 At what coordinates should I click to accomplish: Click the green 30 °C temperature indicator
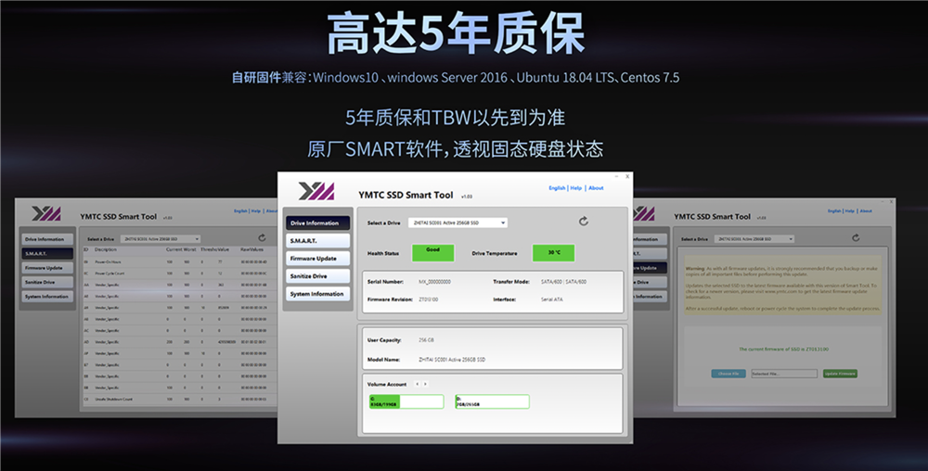point(553,253)
